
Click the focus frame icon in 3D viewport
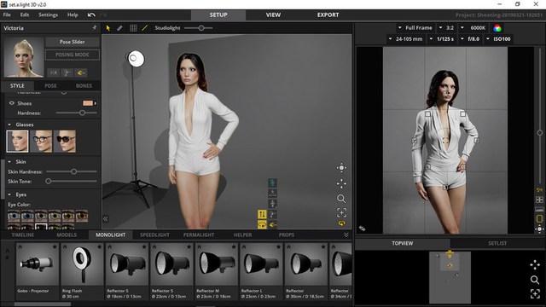341,212
